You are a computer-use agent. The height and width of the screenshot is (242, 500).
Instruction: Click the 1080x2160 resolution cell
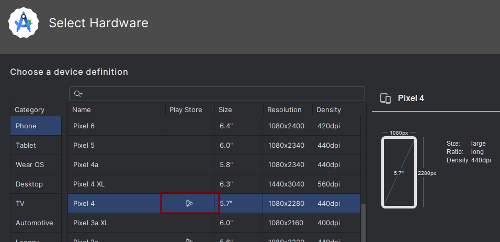point(288,223)
